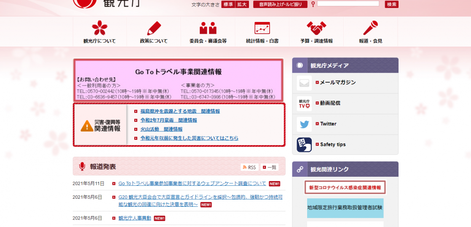471x227 pixels.
Task: View all press releases via 一覧
Action: [270, 168]
